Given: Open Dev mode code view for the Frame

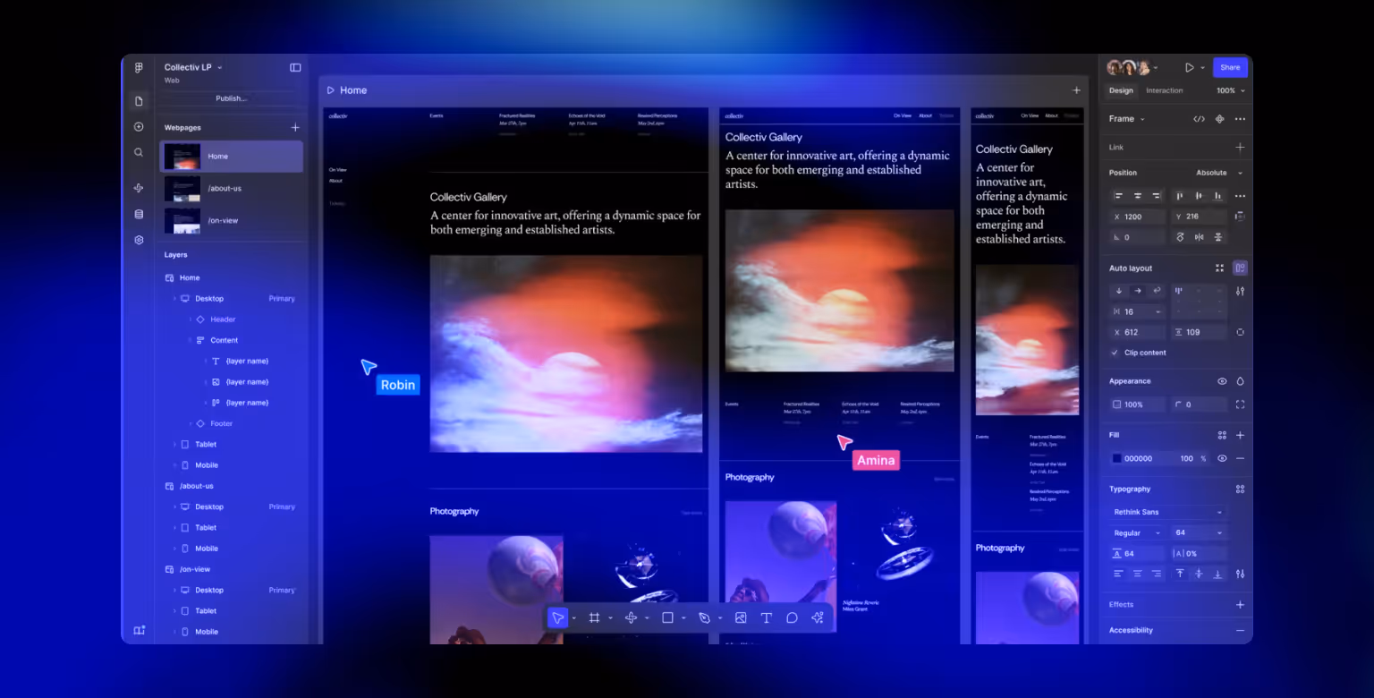Looking at the screenshot, I should pyautogui.click(x=1199, y=119).
